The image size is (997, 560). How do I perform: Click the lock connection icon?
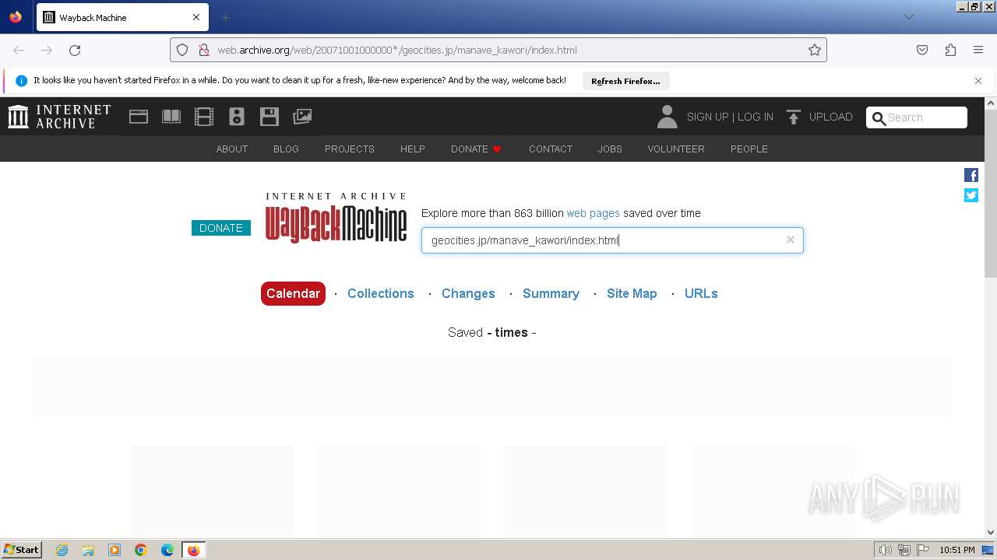(x=203, y=50)
